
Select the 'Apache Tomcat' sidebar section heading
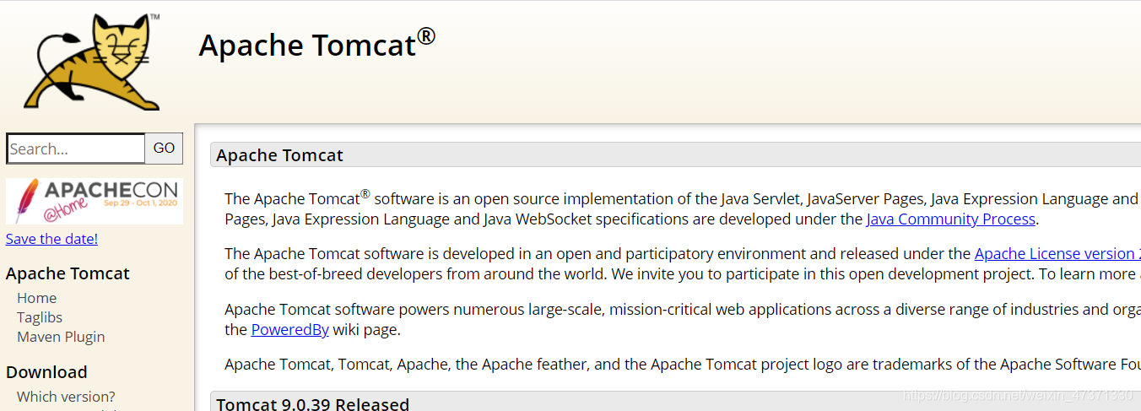coord(68,273)
